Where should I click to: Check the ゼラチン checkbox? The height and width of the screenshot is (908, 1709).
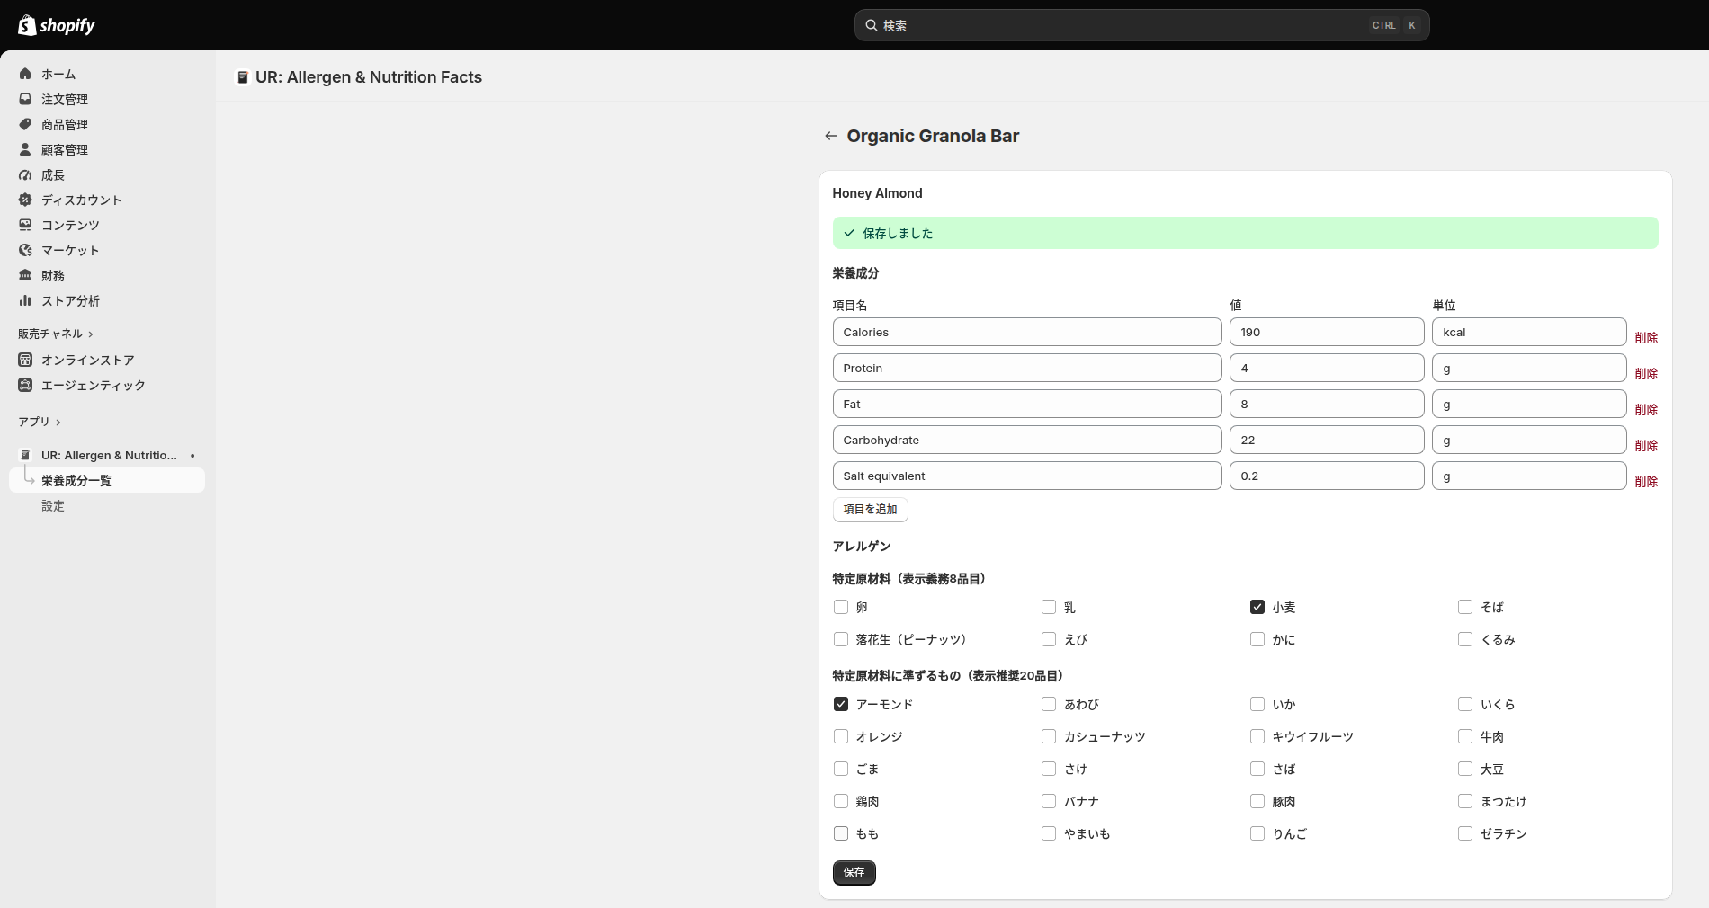(x=1465, y=833)
